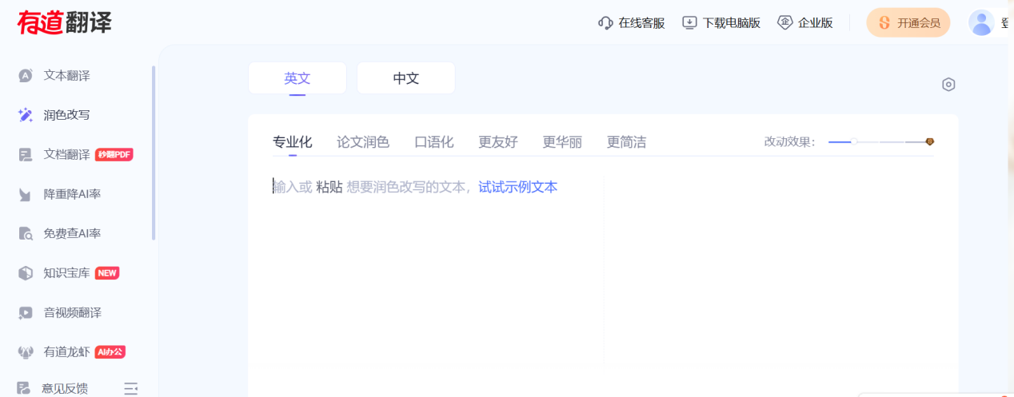
Task: Click the sidebar vertical scrollbar
Action: 154,153
